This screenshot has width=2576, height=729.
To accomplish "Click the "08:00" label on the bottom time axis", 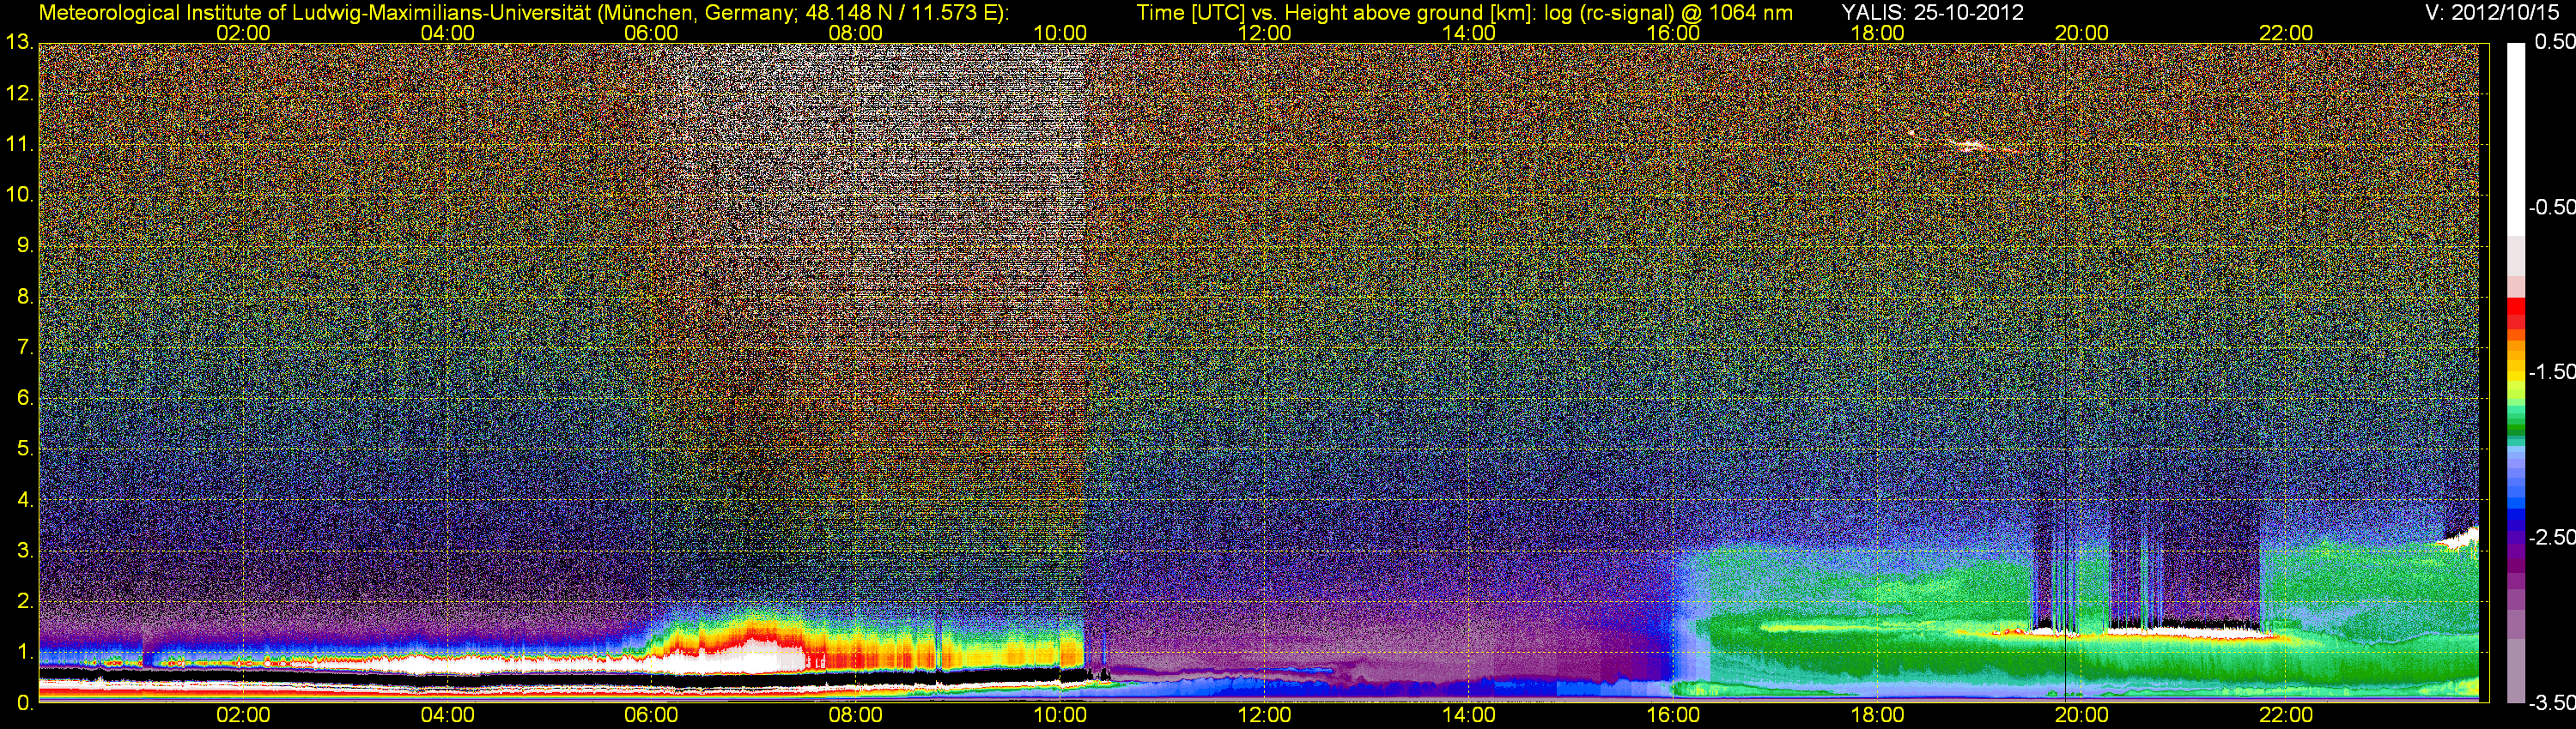I will tap(856, 715).
